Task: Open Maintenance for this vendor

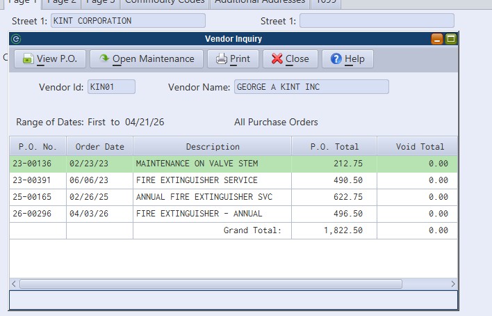Action: 147,58
